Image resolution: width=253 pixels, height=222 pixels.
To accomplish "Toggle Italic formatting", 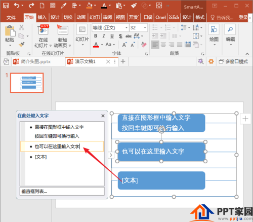I will coord(104,36).
